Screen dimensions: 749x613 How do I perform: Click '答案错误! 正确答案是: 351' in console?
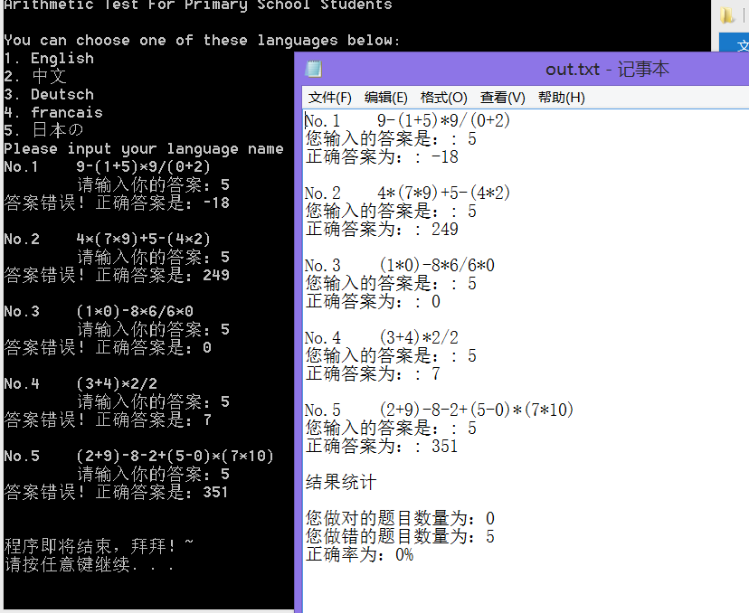tap(116, 492)
